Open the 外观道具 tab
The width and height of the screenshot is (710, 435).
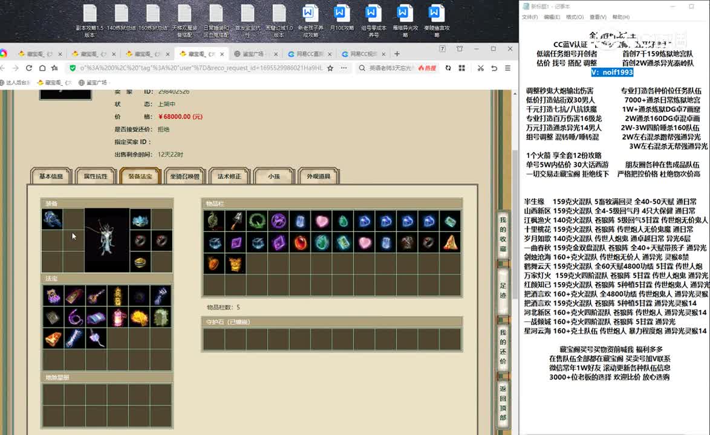[x=318, y=176]
